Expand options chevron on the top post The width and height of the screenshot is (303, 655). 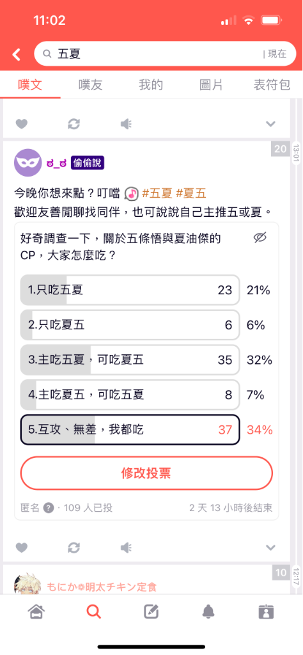[x=270, y=123]
